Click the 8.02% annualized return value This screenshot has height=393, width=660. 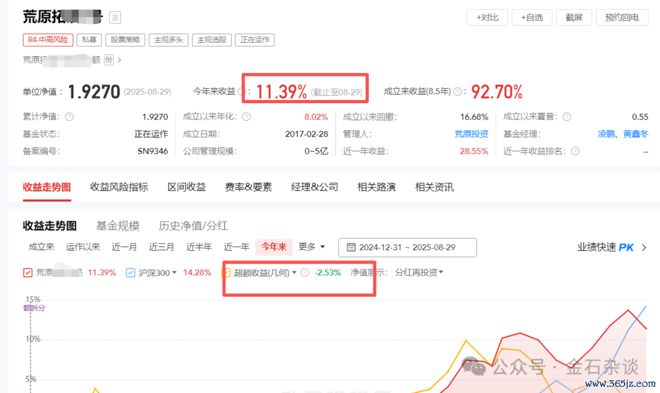[316, 117]
